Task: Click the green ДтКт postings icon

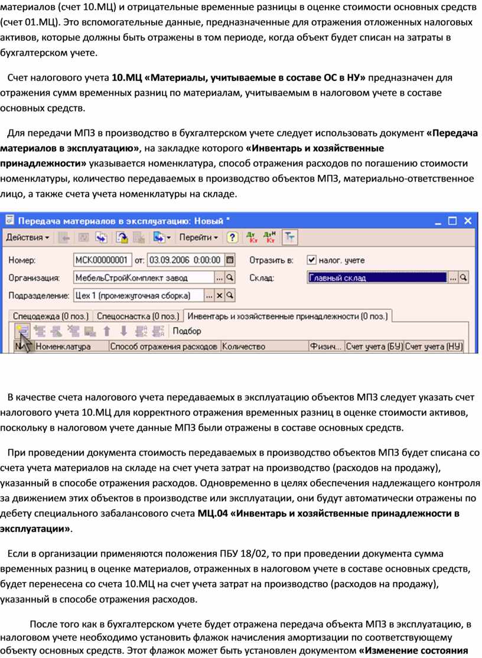Action: pos(252,238)
